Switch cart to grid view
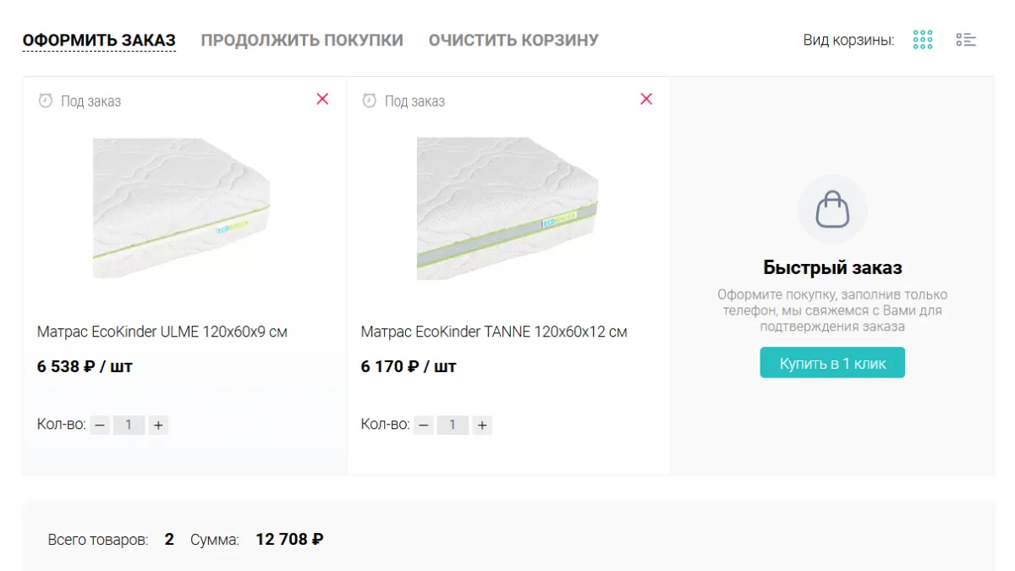 tap(923, 40)
